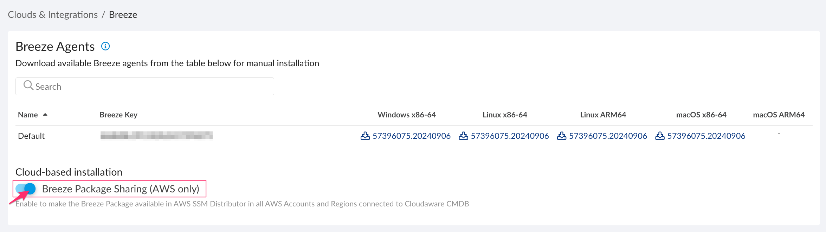The width and height of the screenshot is (826, 232).
Task: Click the Linux x86-64 column header
Action: point(505,114)
